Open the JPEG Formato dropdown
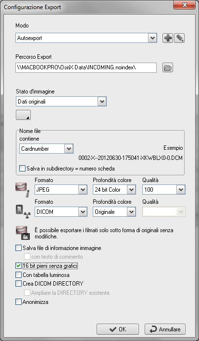 pos(83,190)
